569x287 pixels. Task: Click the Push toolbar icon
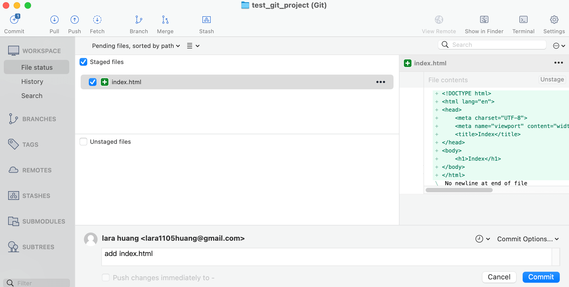click(x=74, y=20)
